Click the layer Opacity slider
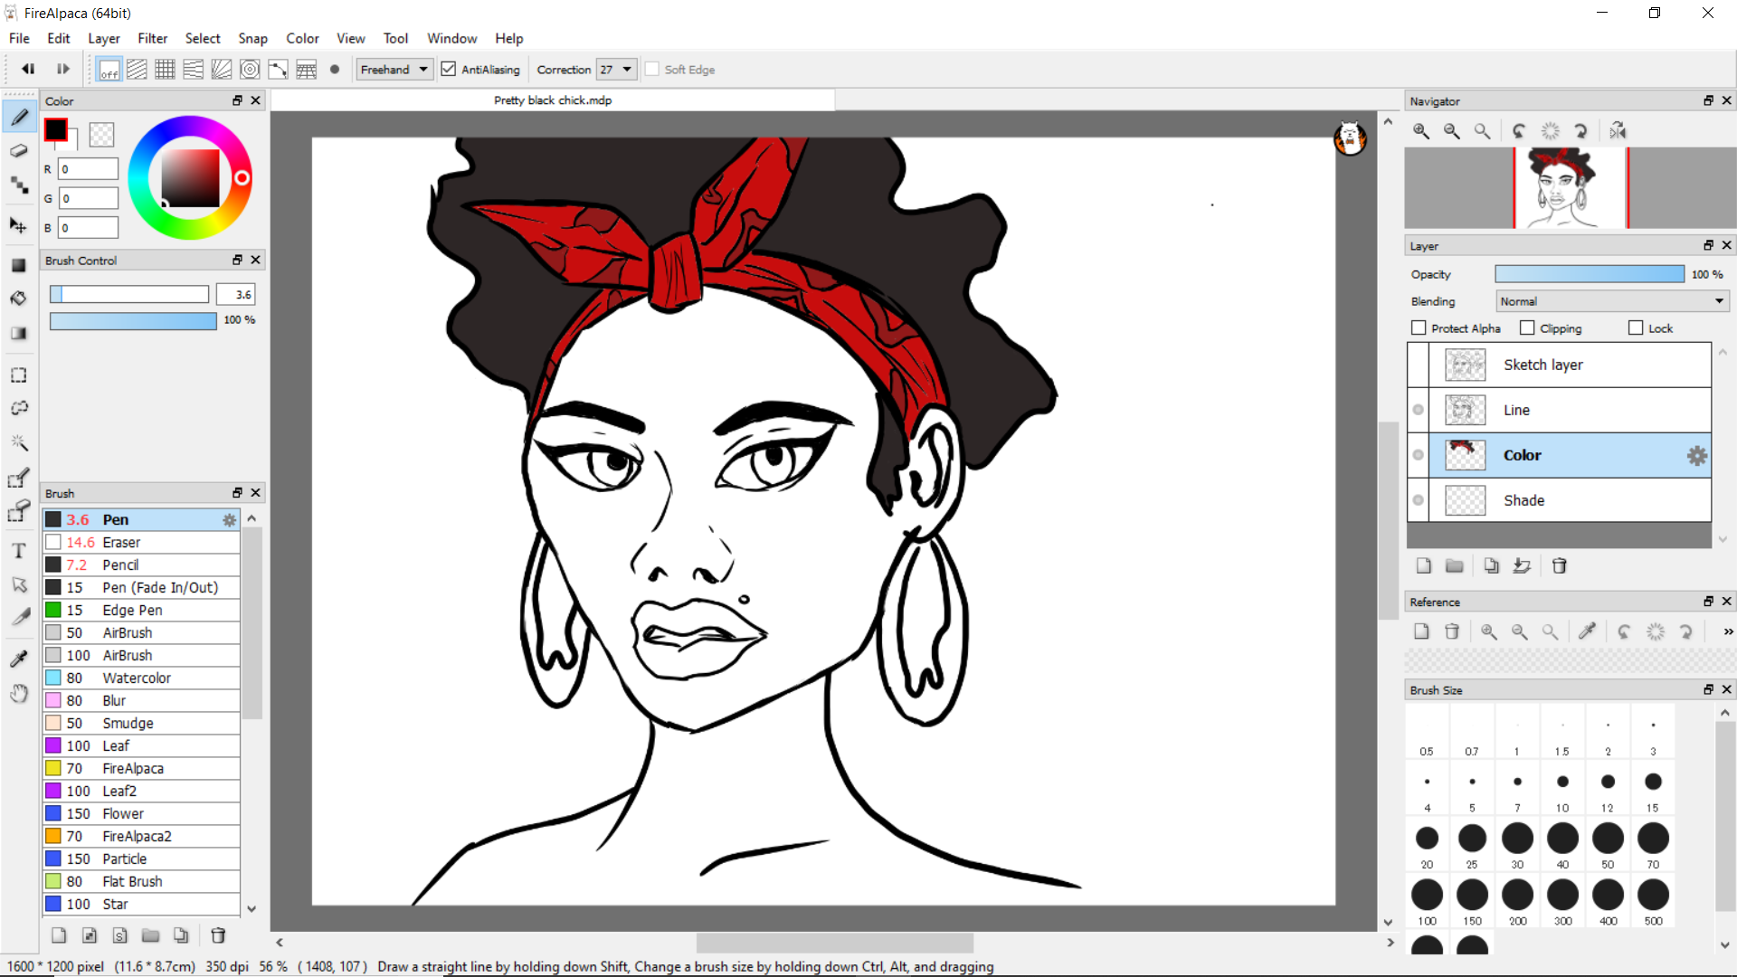 [1589, 274]
